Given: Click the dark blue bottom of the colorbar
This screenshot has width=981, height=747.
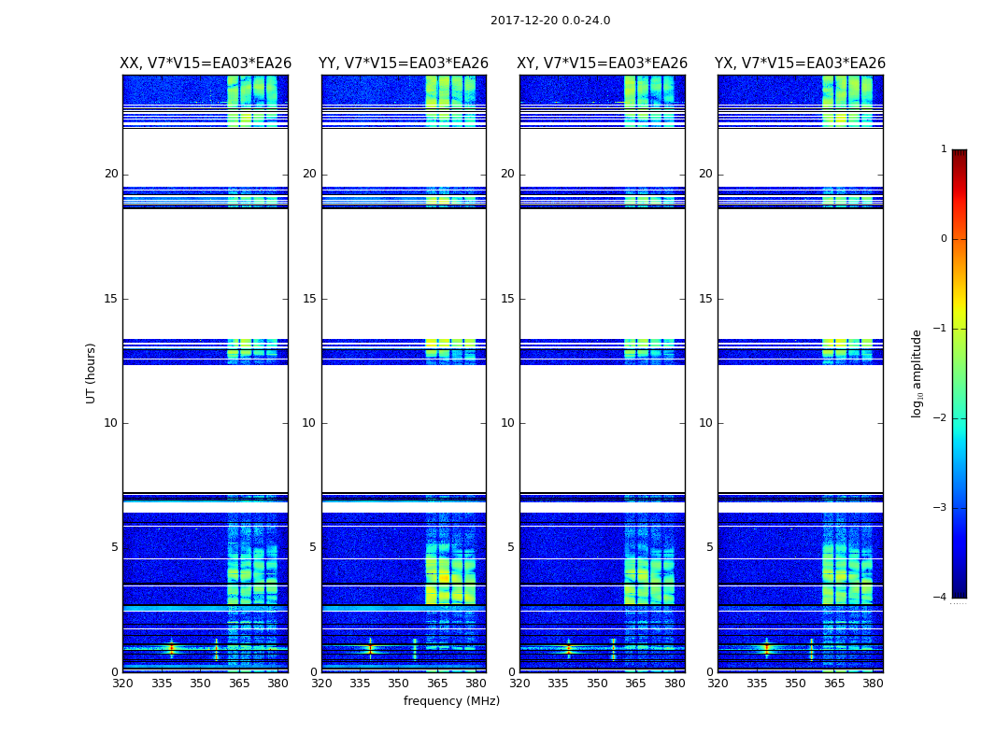Looking at the screenshot, I should pos(960,593).
